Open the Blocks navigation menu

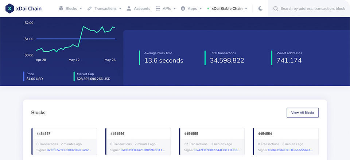[x=70, y=8]
